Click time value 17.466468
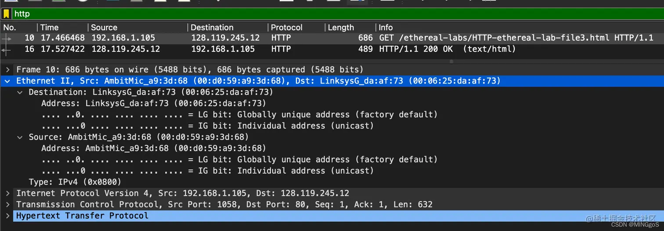The image size is (664, 231). coord(63,38)
